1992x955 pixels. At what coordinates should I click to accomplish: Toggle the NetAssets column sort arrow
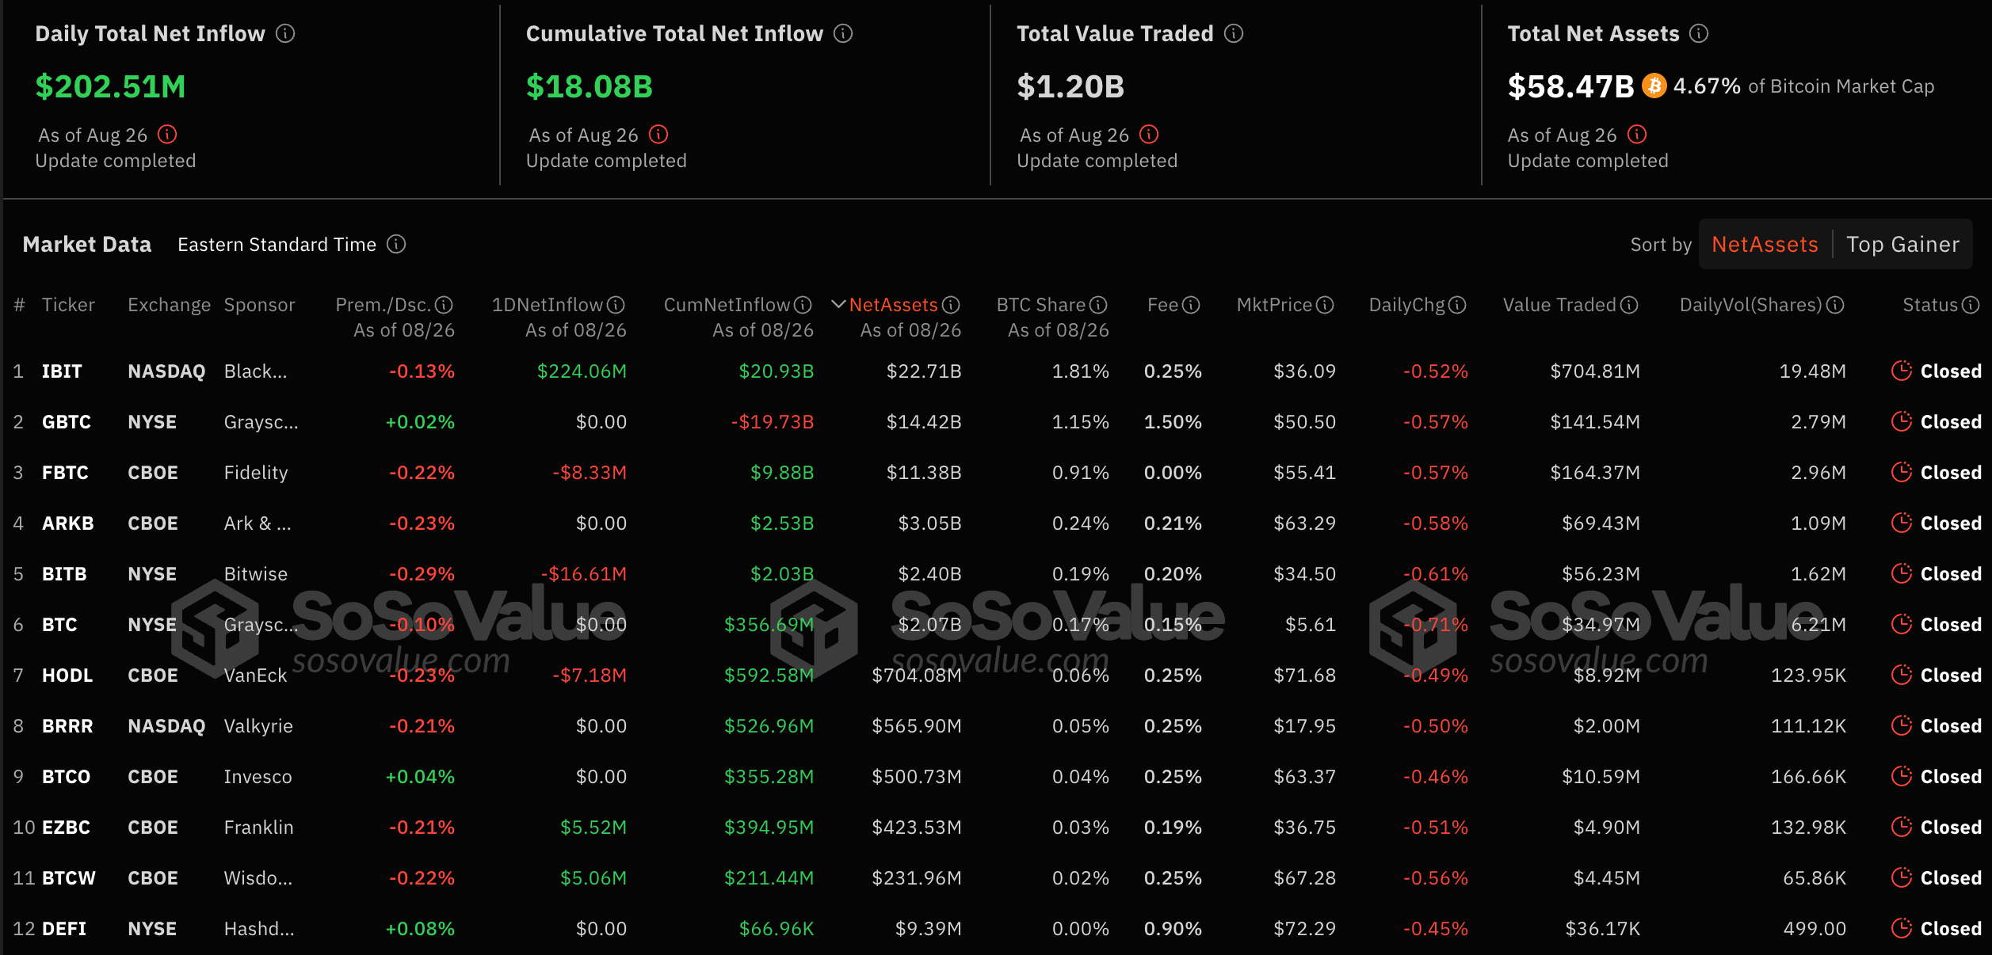838,305
